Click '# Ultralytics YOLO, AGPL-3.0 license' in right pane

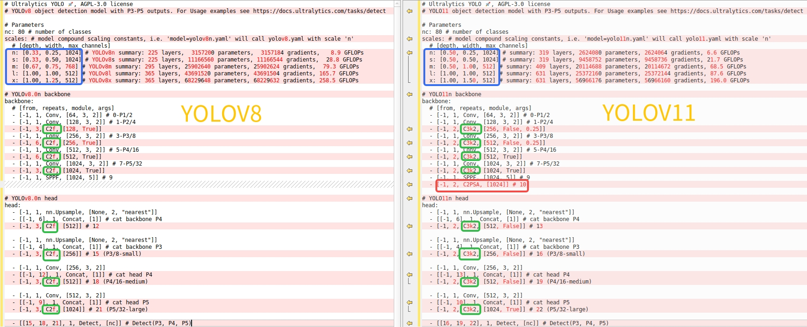point(486,4)
